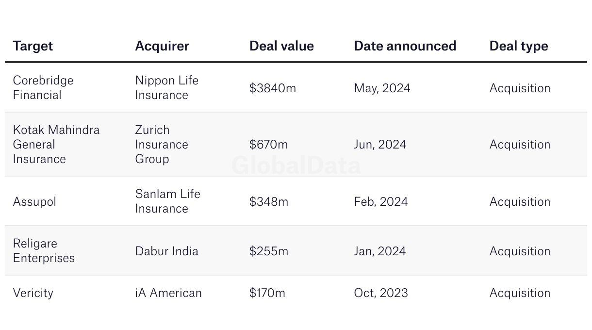
Task: Select the Religare Enterprises target cell
Action: point(44,251)
